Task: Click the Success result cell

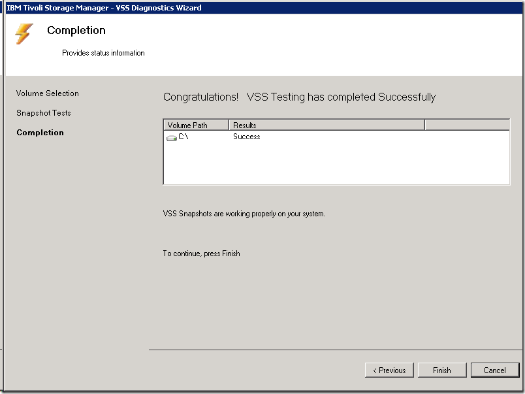Action: (247, 137)
